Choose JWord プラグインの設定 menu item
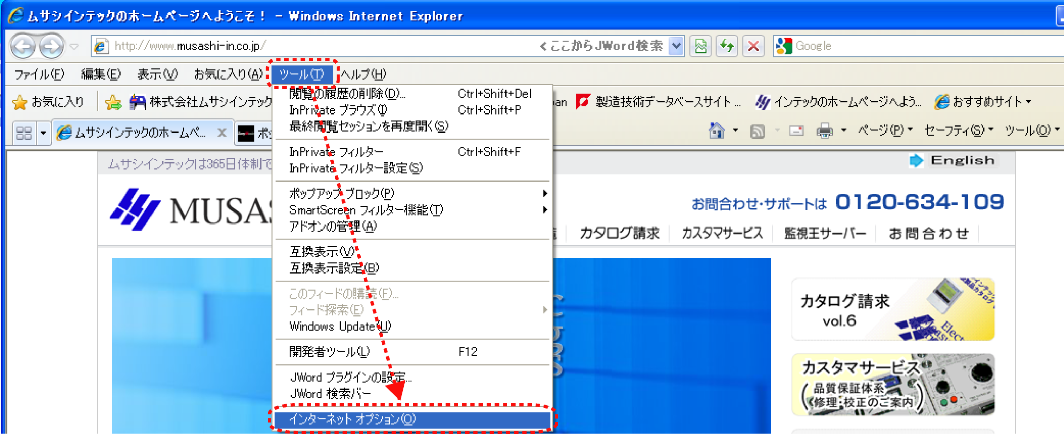The width and height of the screenshot is (1064, 434). pos(413,377)
